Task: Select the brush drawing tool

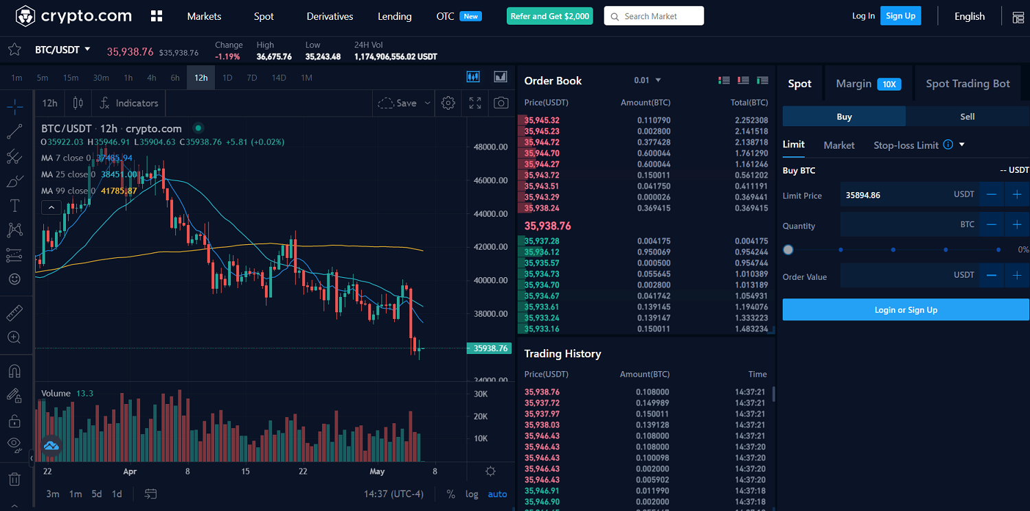Action: [x=14, y=181]
